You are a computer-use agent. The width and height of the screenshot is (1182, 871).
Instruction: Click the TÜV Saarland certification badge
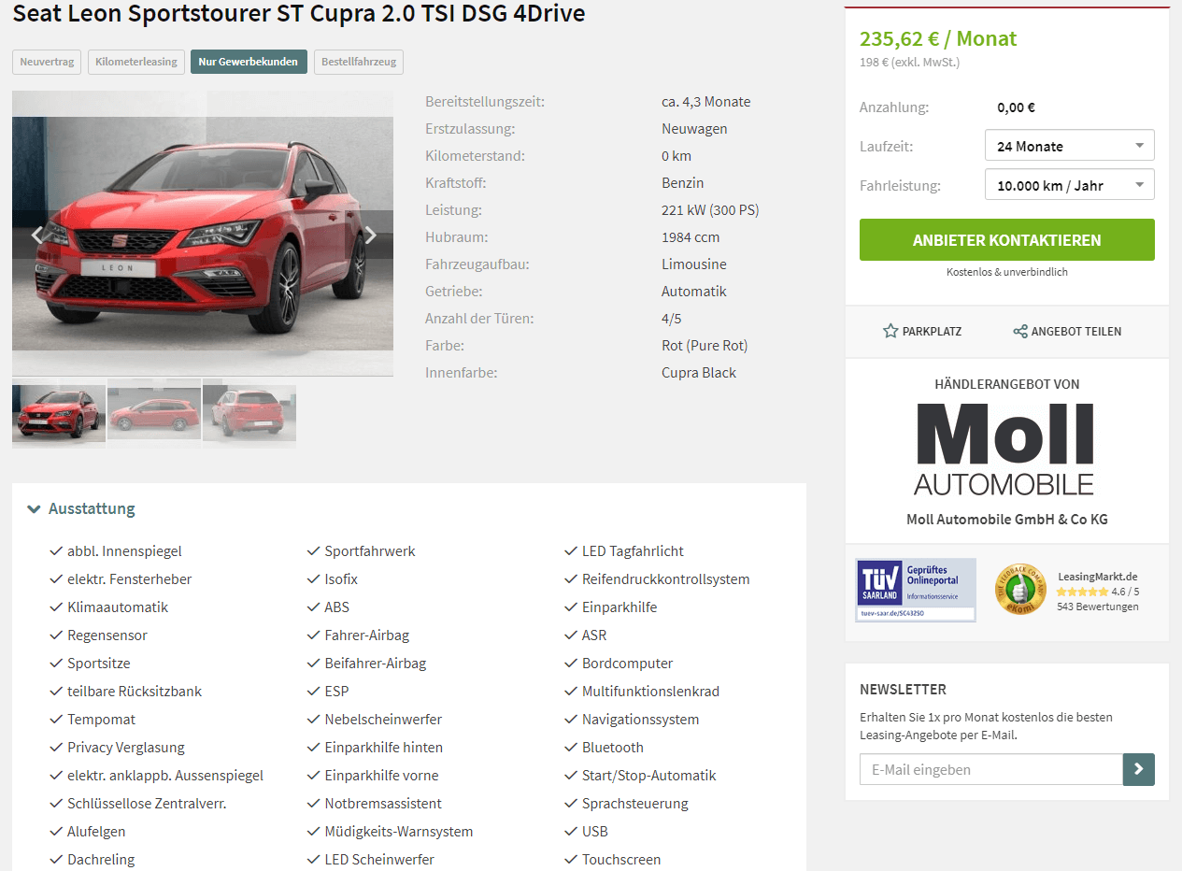pos(916,590)
